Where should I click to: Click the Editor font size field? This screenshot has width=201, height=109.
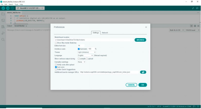(x=81, y=46)
